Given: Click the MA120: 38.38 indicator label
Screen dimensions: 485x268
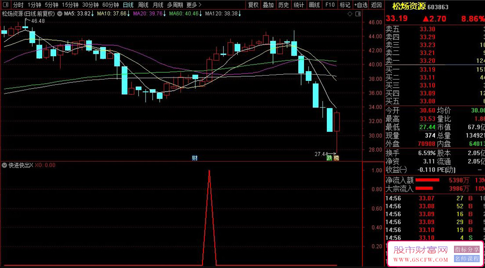Looking at the screenshot, I should (x=223, y=14).
